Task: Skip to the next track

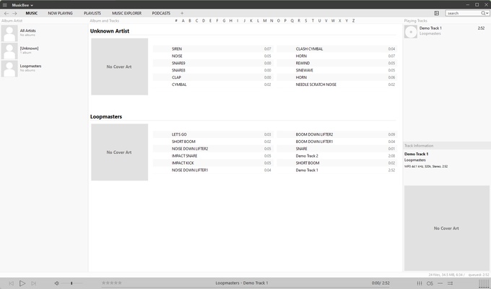Action: tap(33, 283)
